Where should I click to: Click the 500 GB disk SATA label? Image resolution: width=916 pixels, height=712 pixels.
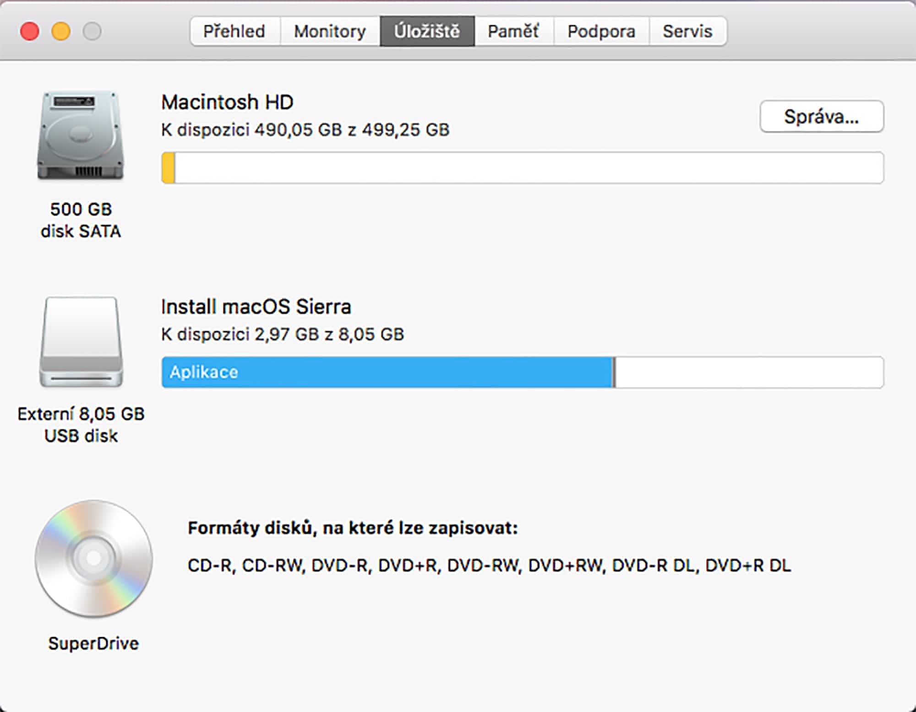pyautogui.click(x=81, y=220)
